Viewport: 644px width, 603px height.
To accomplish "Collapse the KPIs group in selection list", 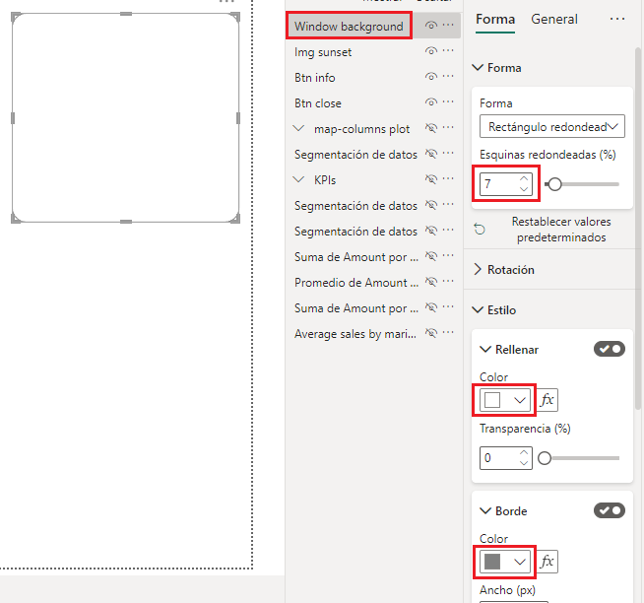I will [x=299, y=180].
